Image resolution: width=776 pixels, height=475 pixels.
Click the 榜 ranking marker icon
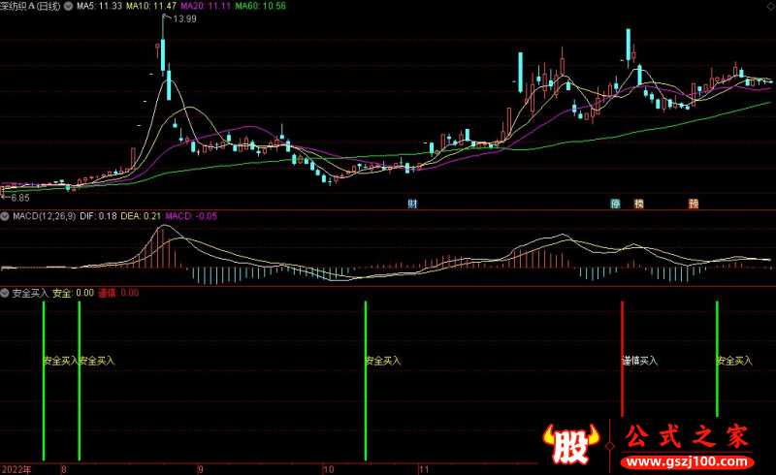[x=639, y=204]
